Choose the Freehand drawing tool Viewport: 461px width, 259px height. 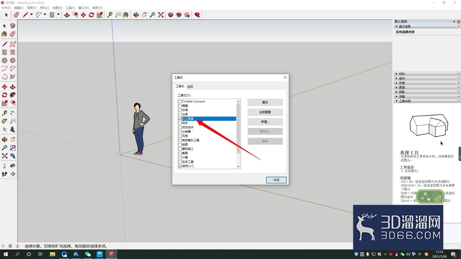click(x=13, y=44)
